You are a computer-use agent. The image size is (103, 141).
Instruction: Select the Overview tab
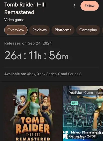pyautogui.click(x=16, y=30)
